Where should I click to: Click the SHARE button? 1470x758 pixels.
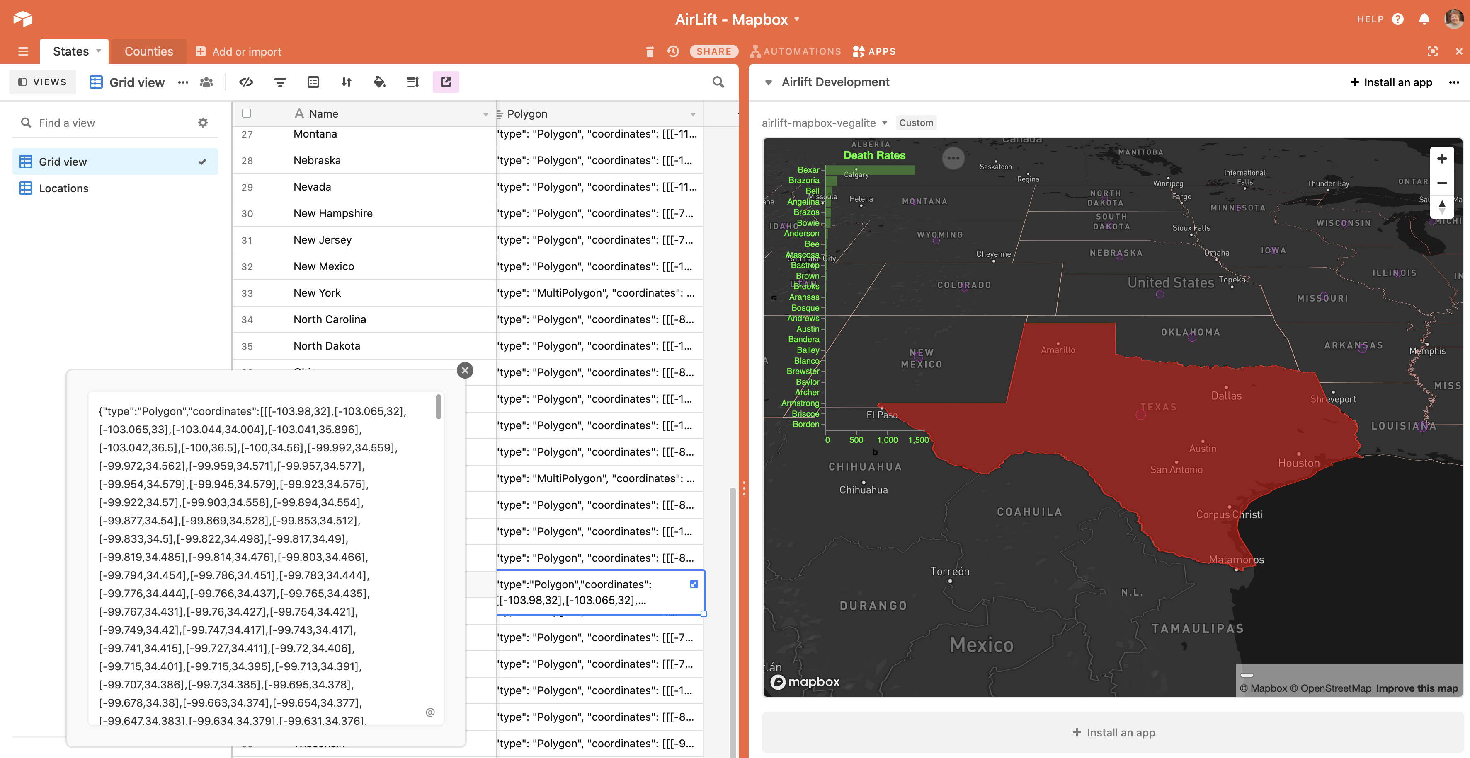[x=714, y=51]
